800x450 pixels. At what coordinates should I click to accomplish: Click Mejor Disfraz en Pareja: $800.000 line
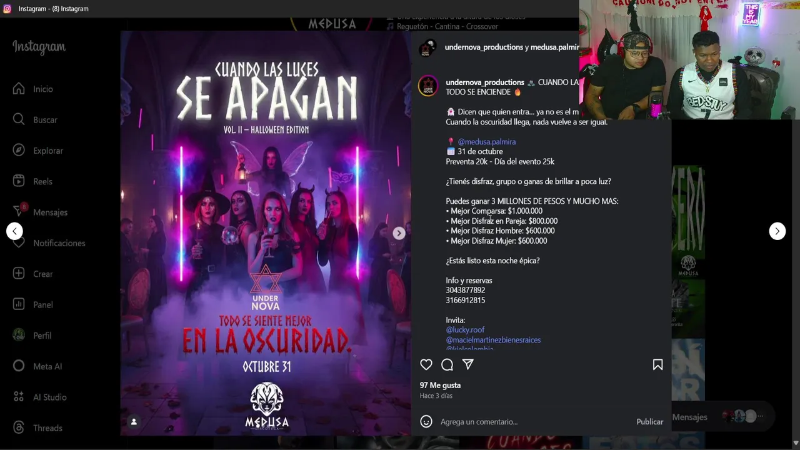(501, 221)
